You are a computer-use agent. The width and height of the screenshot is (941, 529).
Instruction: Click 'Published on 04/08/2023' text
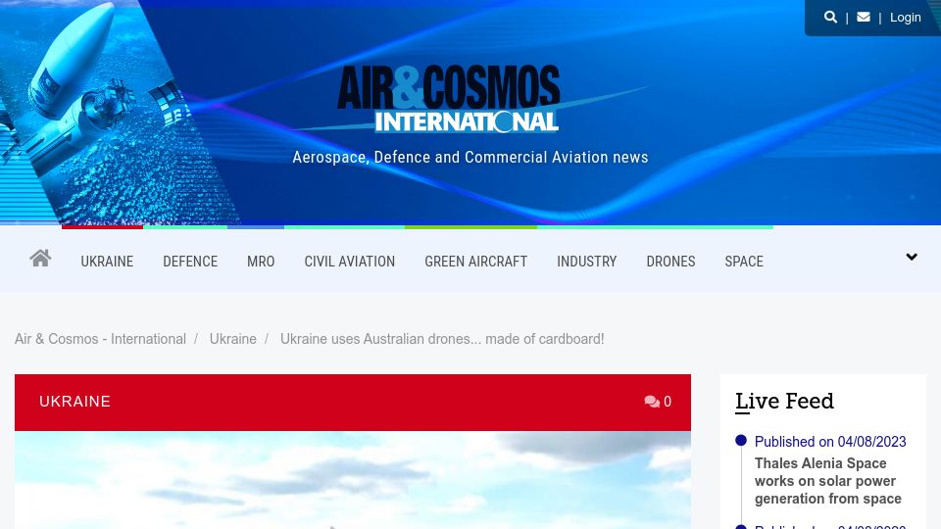point(830,442)
